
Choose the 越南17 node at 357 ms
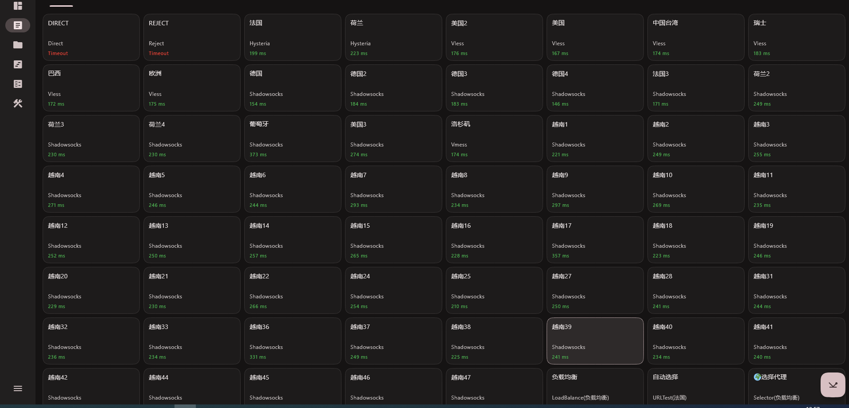tap(595, 240)
